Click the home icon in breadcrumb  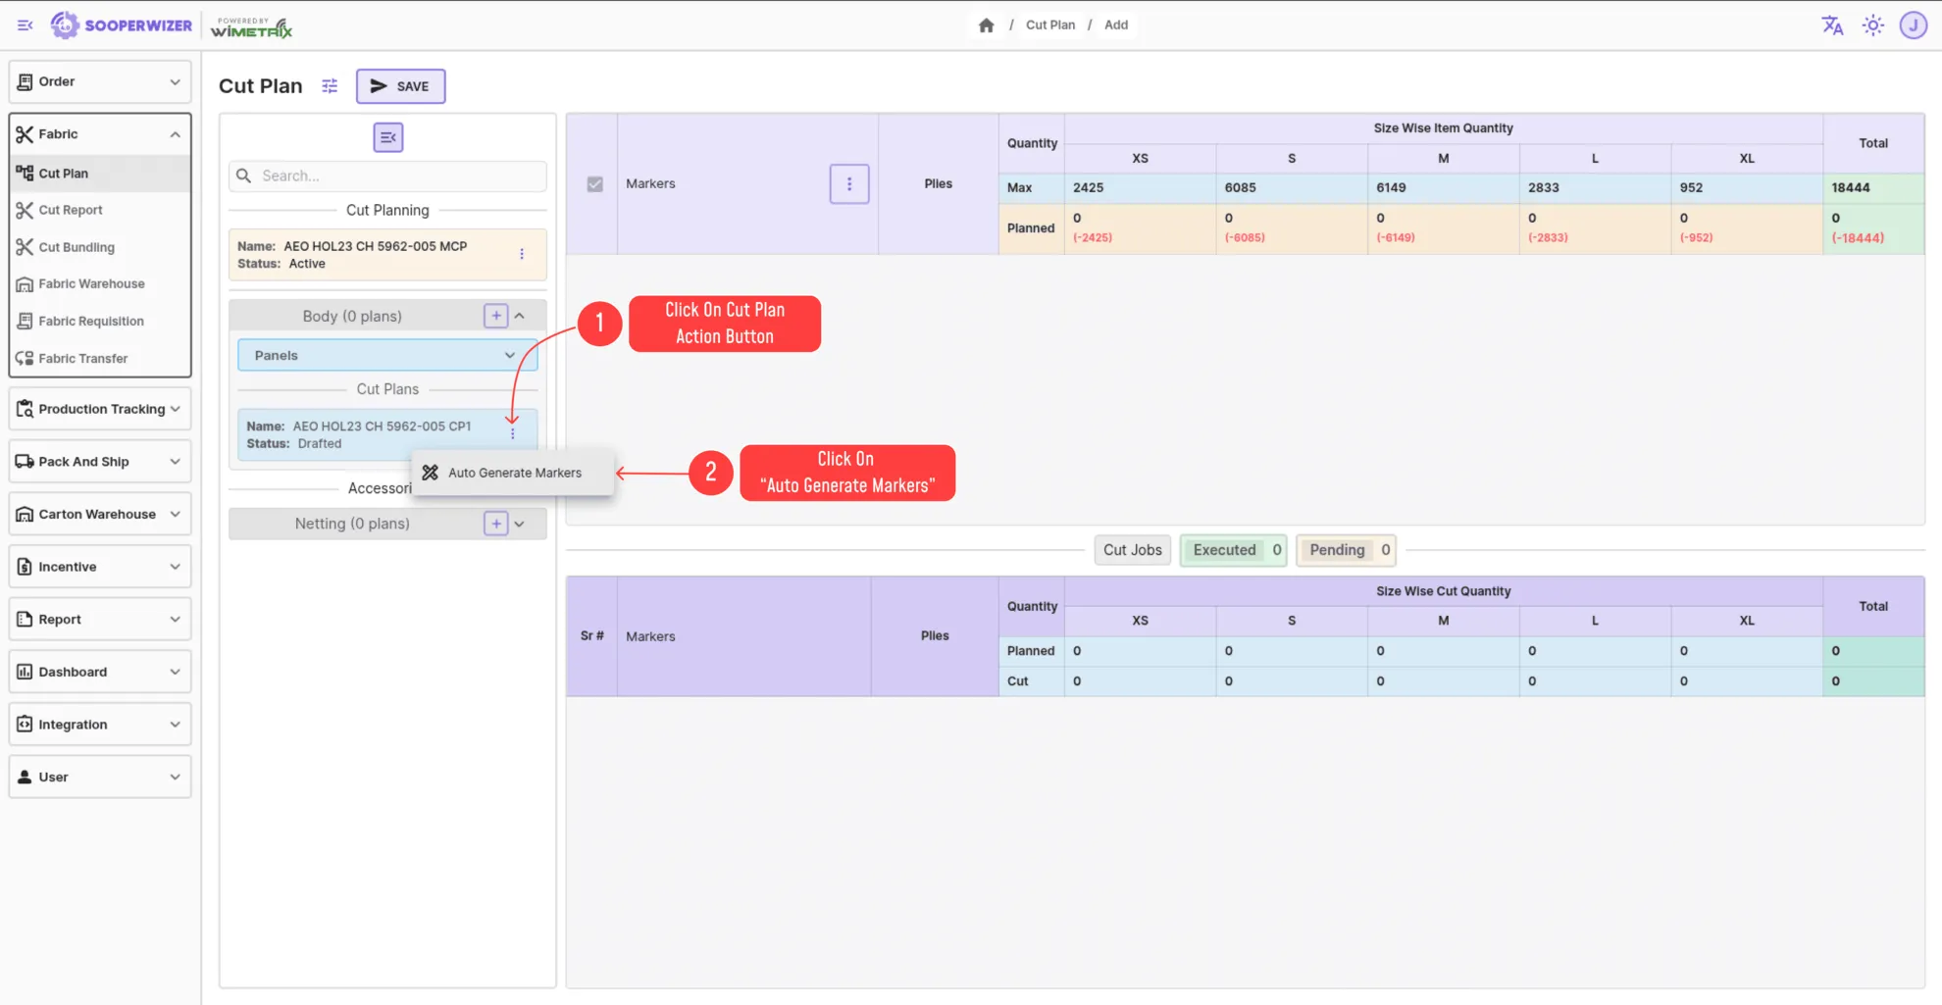point(986,25)
